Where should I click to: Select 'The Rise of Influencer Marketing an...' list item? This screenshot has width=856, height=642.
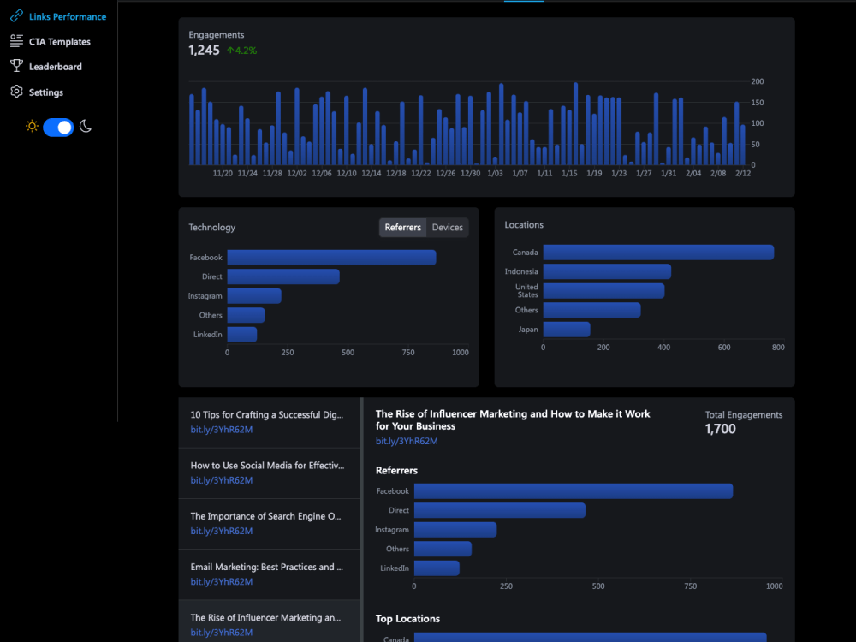pyautogui.click(x=269, y=621)
